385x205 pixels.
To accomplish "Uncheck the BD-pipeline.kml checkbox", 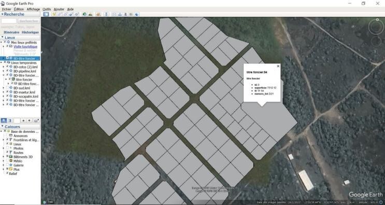I will click(7, 71).
